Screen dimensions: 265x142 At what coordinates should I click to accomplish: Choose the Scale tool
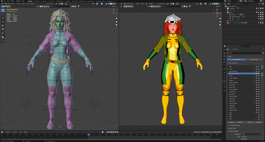pos(3,25)
